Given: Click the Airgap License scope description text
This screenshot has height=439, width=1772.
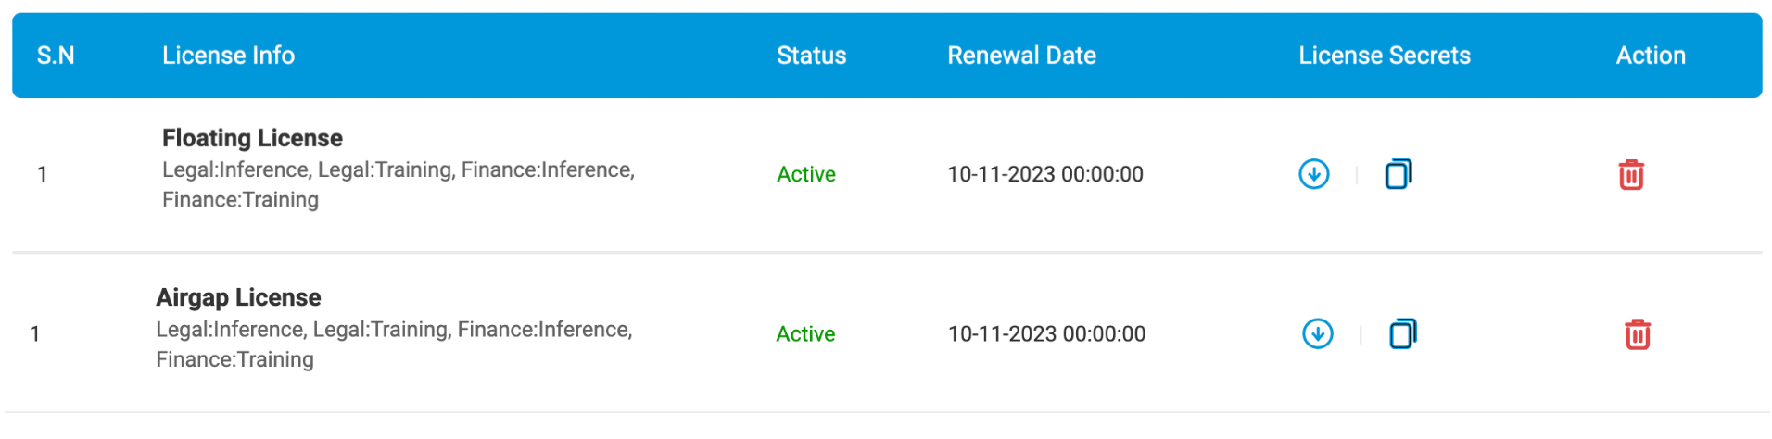Looking at the screenshot, I should [x=394, y=344].
